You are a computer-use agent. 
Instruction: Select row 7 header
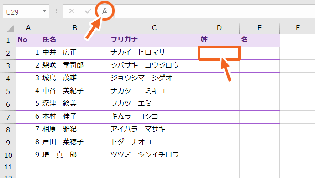8,117
